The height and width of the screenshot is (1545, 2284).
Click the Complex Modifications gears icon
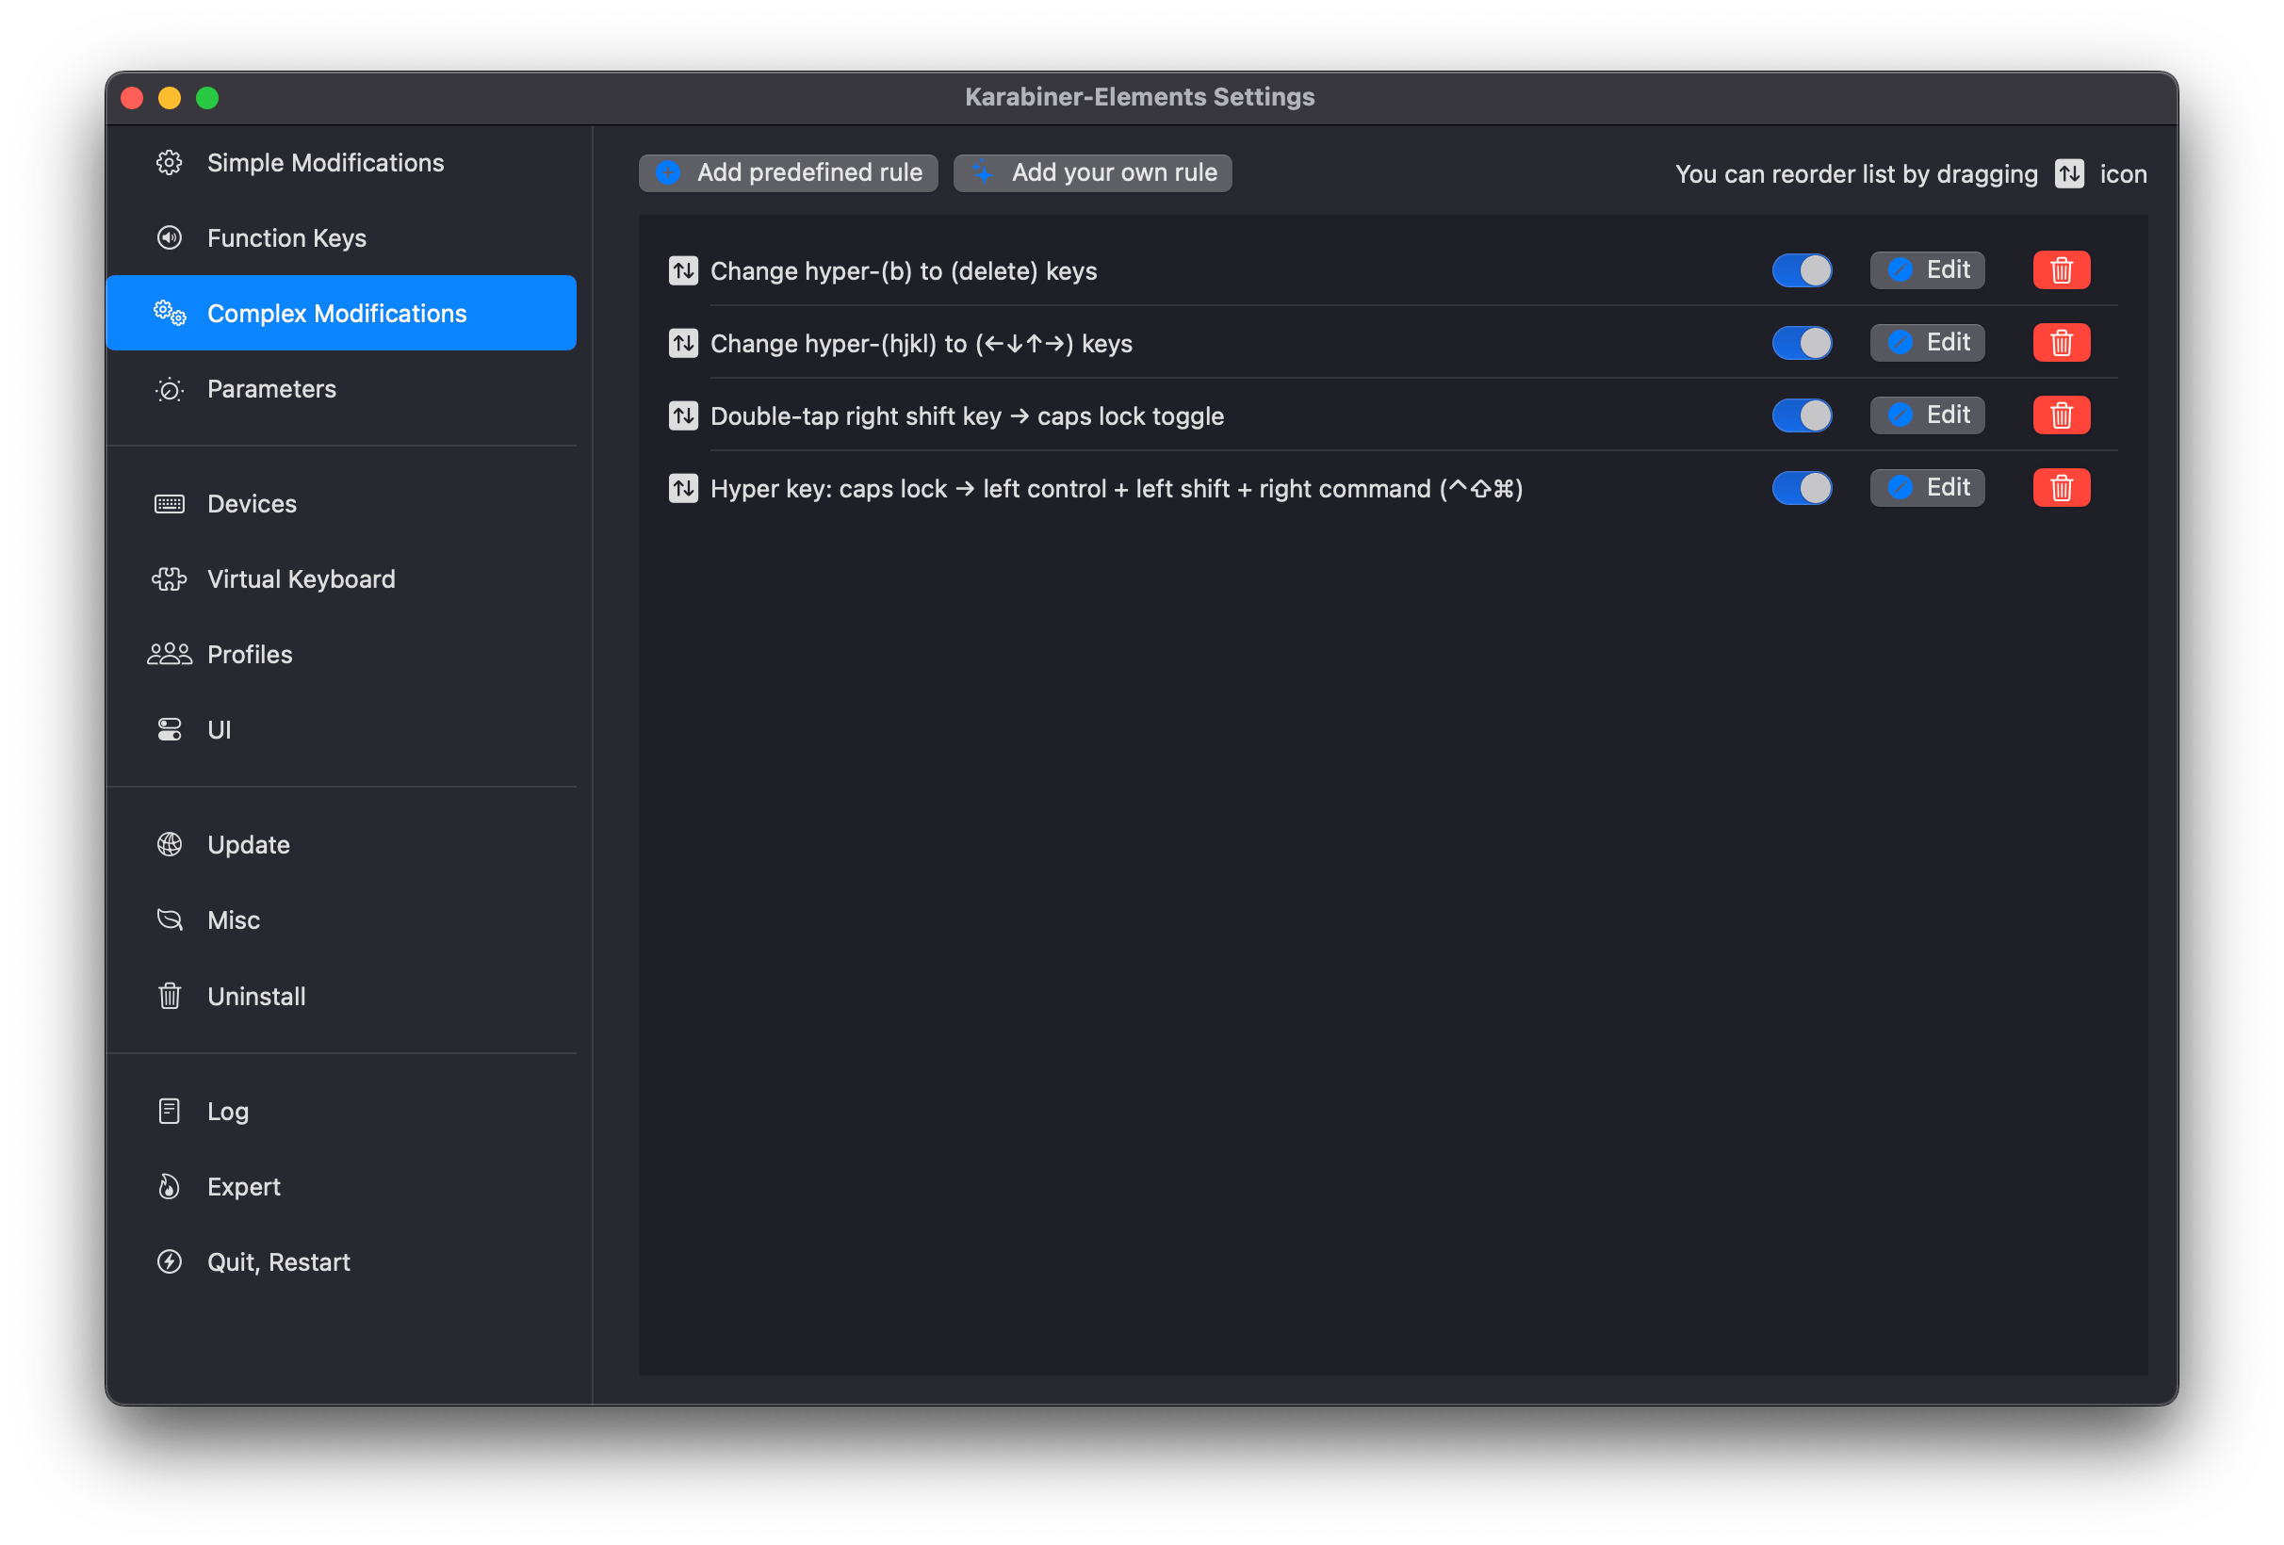[169, 314]
